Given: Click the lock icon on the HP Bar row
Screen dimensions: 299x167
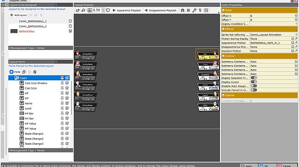Looking at the screenshot, I should [x=62, y=113].
